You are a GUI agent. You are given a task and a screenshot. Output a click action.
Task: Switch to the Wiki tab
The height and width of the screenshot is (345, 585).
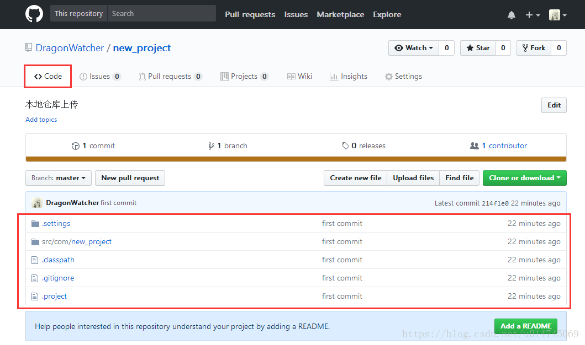(x=299, y=76)
